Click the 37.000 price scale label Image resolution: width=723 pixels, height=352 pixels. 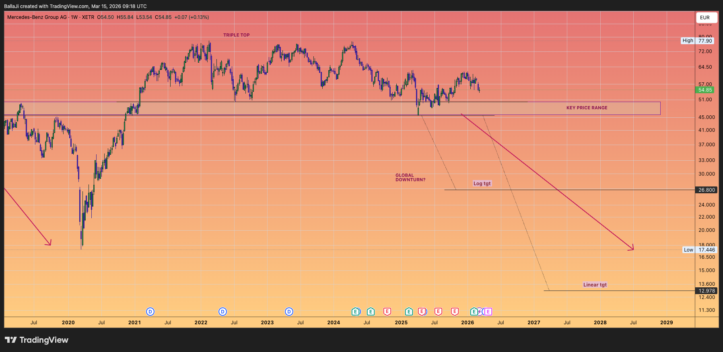[x=707, y=145]
